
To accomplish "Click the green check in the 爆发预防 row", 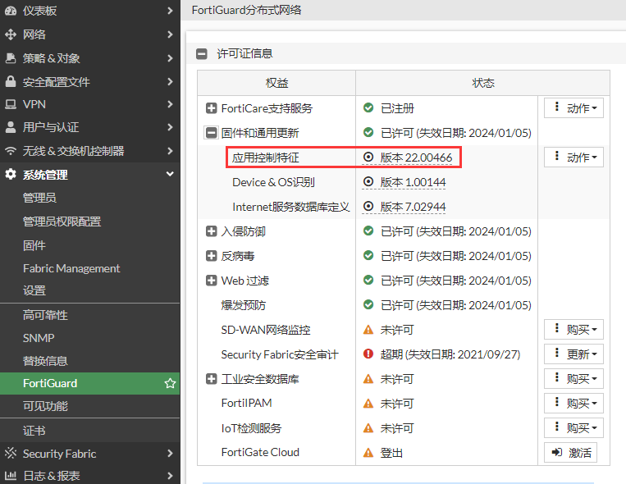I will (x=368, y=305).
